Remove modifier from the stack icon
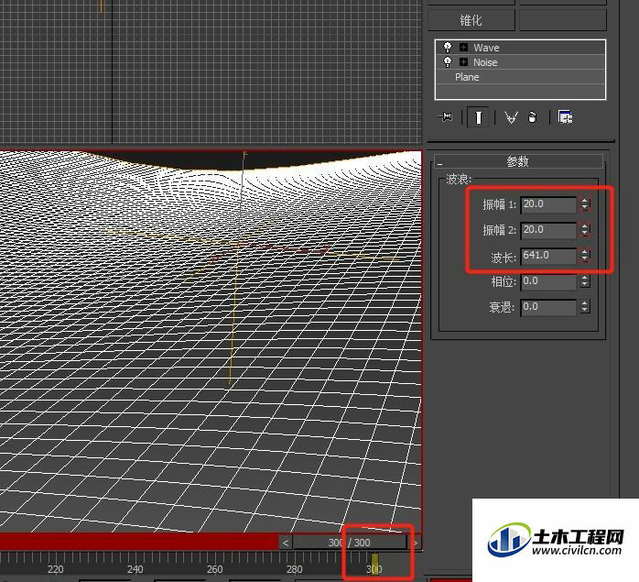The width and height of the screenshot is (639, 582). pos(532,117)
